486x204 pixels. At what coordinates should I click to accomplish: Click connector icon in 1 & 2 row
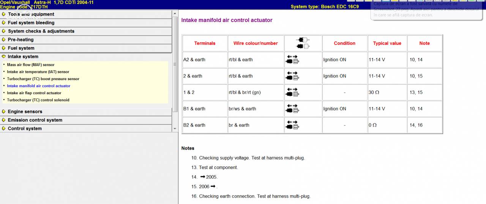[292, 92]
